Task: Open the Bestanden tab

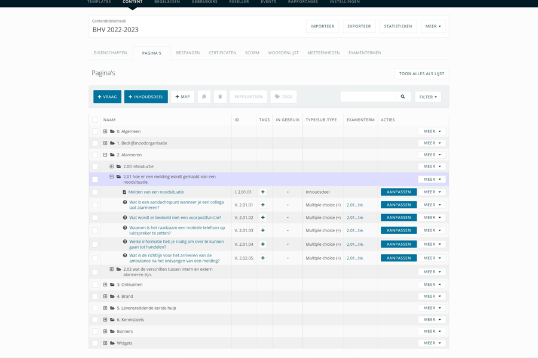Action: (188, 53)
